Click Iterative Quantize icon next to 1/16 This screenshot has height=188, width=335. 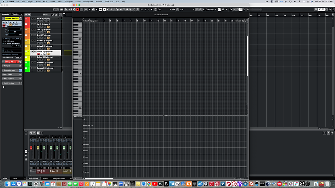tap(197, 9)
